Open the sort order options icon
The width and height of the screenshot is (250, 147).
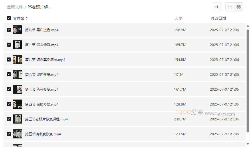pyautogui.click(x=216, y=7)
